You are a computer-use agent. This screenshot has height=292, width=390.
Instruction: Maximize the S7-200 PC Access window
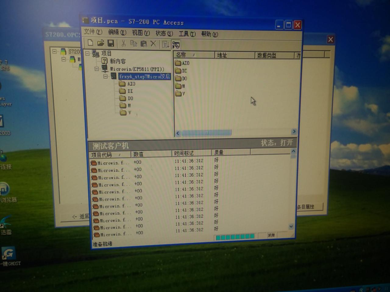click(x=288, y=25)
